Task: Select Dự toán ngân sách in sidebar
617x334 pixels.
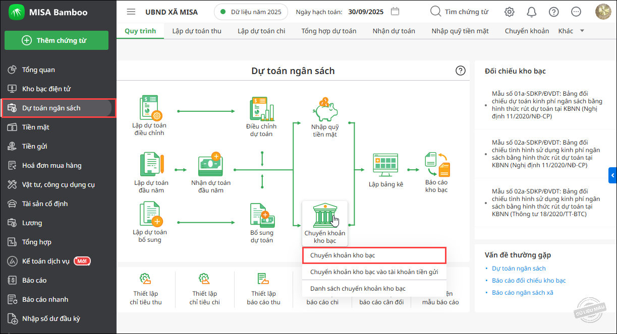Action: (59, 108)
